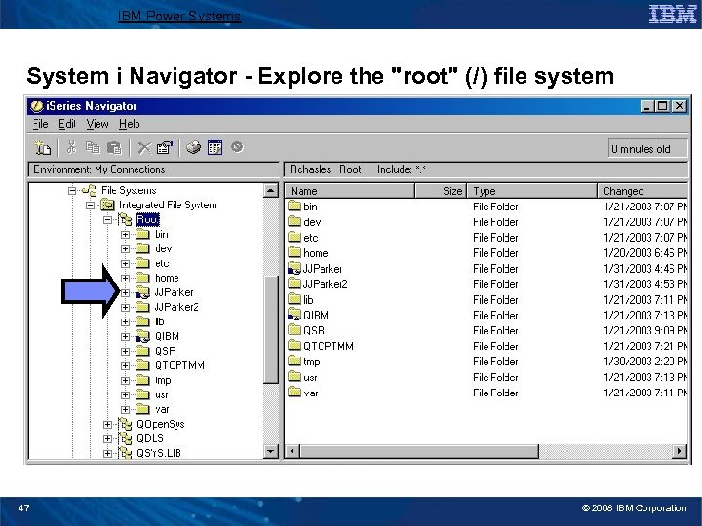Click the Paste clipboard toolbar icon
The height and width of the screenshot is (526, 702).
click(115, 148)
